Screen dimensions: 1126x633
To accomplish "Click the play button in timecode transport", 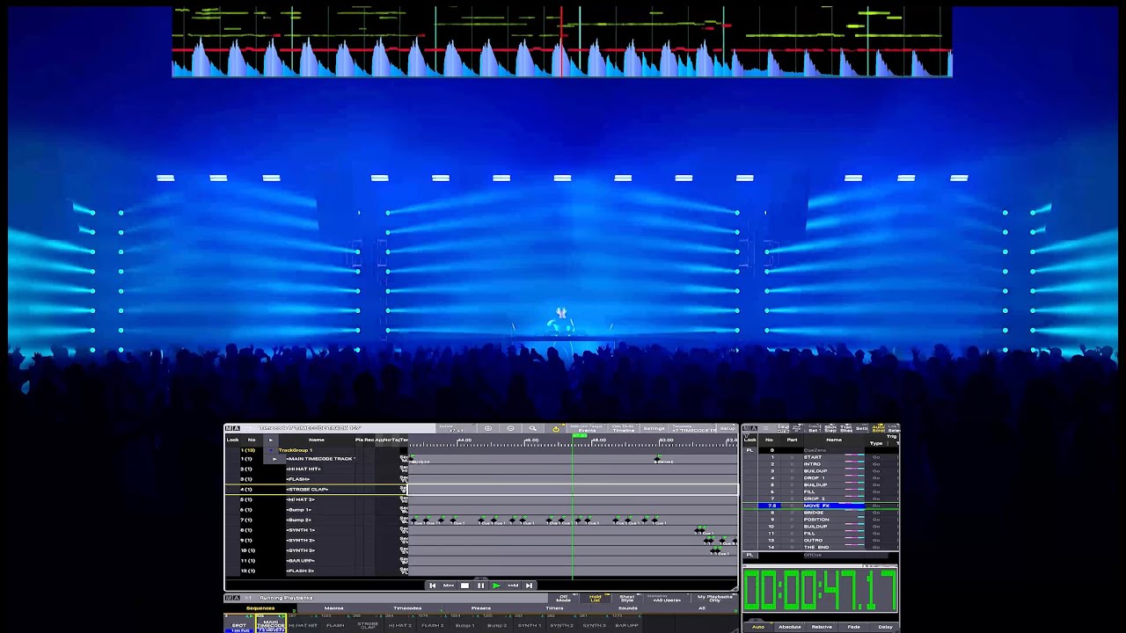I will pyautogui.click(x=496, y=586).
